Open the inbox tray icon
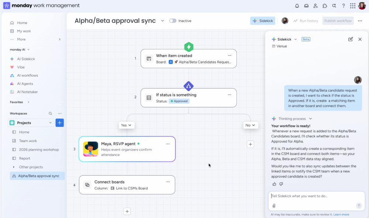The height and width of the screenshot is (218, 369). click(x=306, y=6)
